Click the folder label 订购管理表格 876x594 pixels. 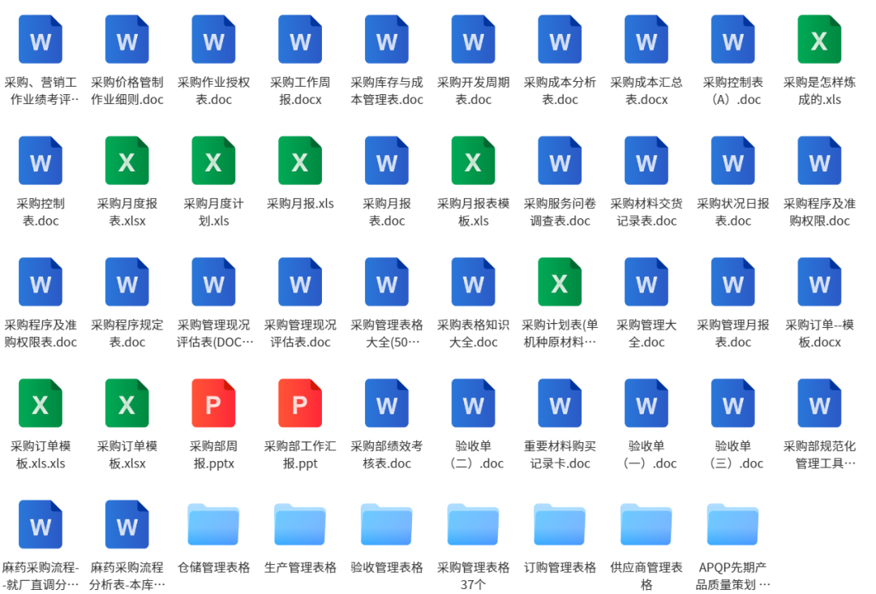click(x=560, y=568)
